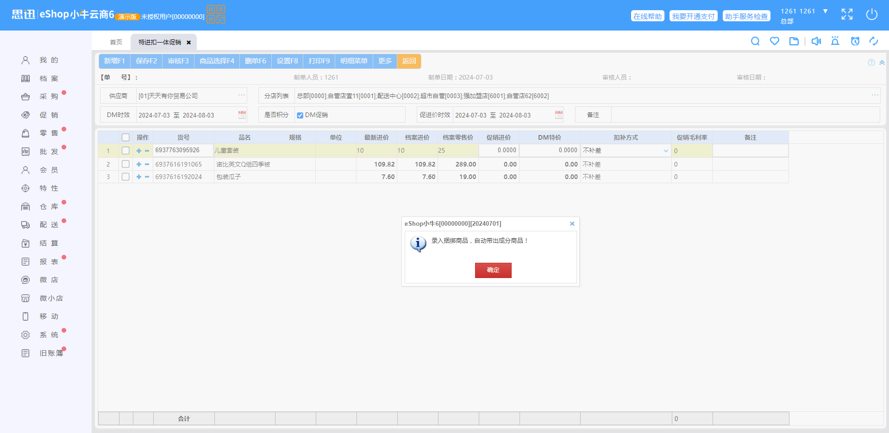
Task: Click the 保存F2 toolbar button
Action: [x=146, y=61]
